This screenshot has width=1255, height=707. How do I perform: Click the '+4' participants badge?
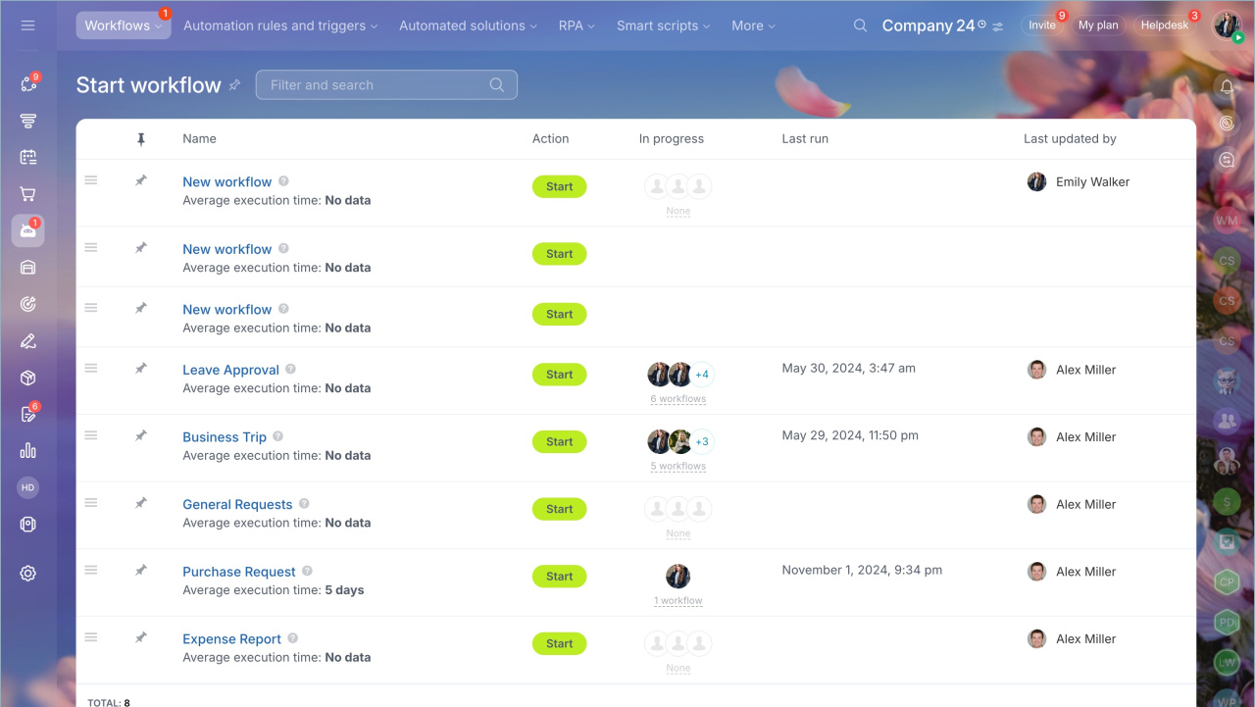click(x=702, y=375)
